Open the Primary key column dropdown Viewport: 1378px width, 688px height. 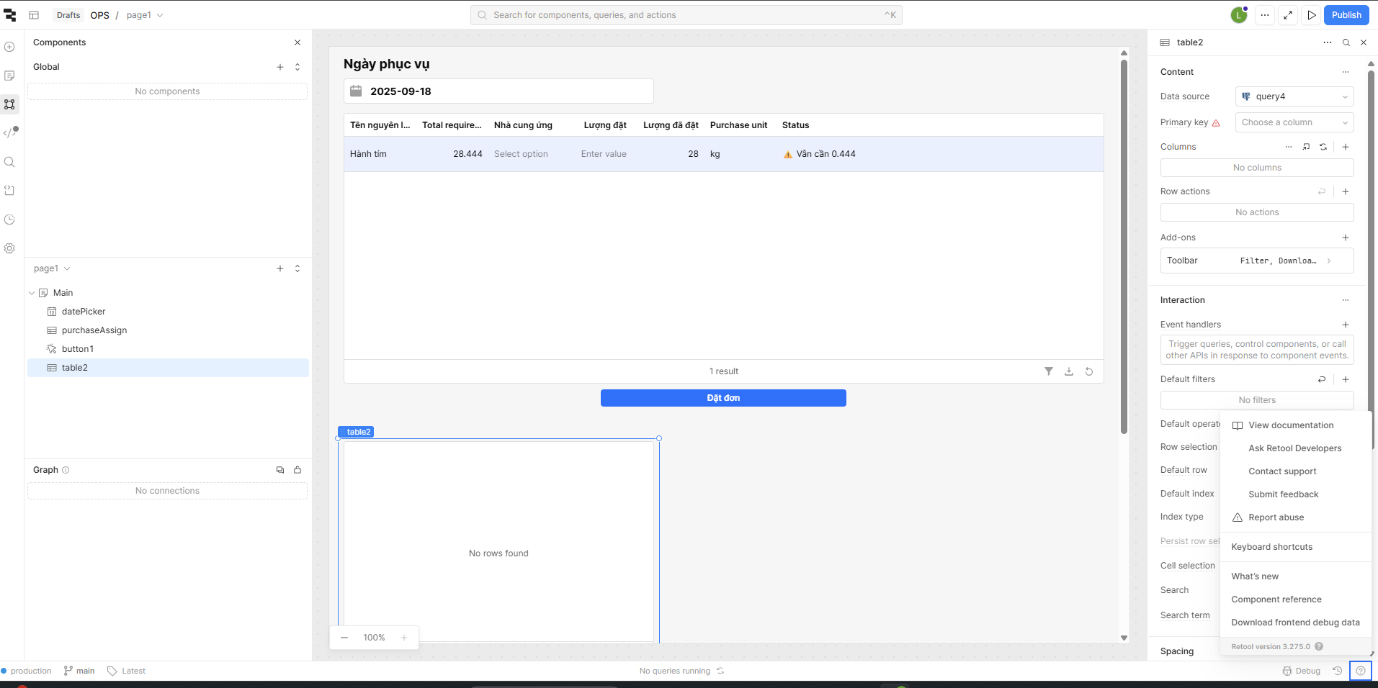click(x=1294, y=122)
